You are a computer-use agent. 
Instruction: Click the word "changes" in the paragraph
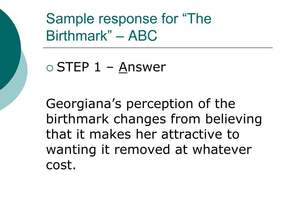(140, 119)
